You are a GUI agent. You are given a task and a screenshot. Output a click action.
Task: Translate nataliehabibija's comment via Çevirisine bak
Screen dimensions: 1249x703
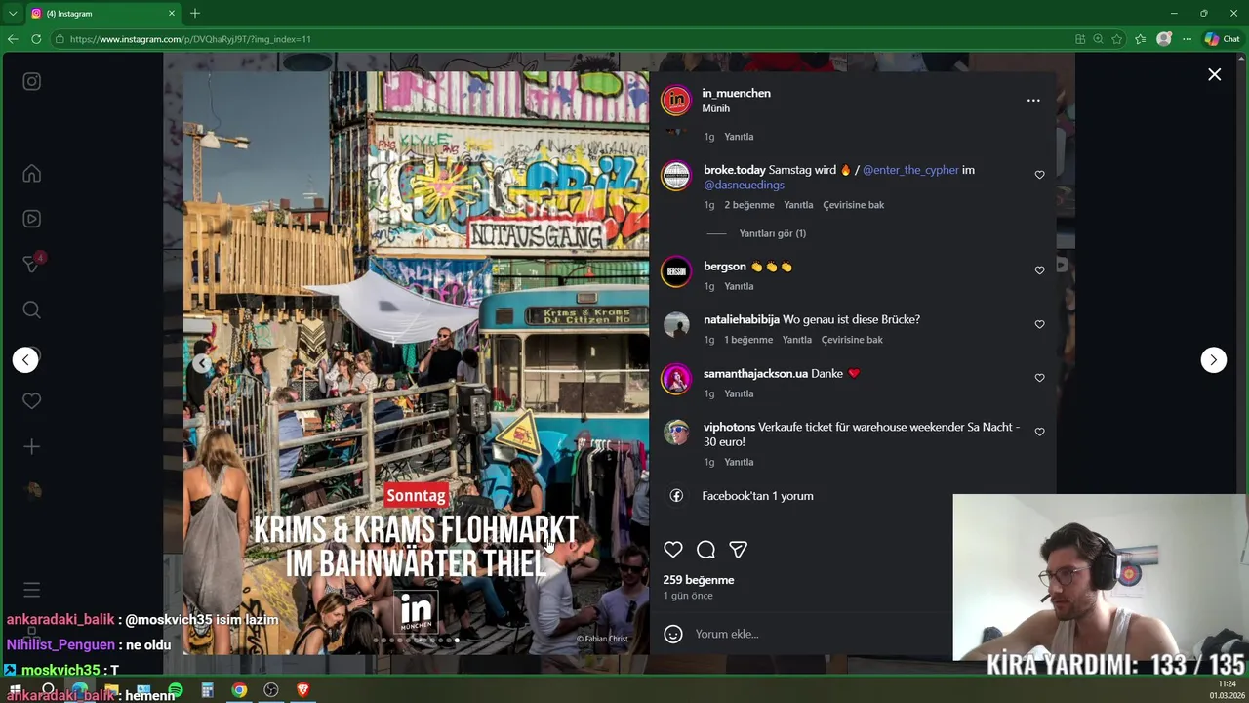[852, 340]
